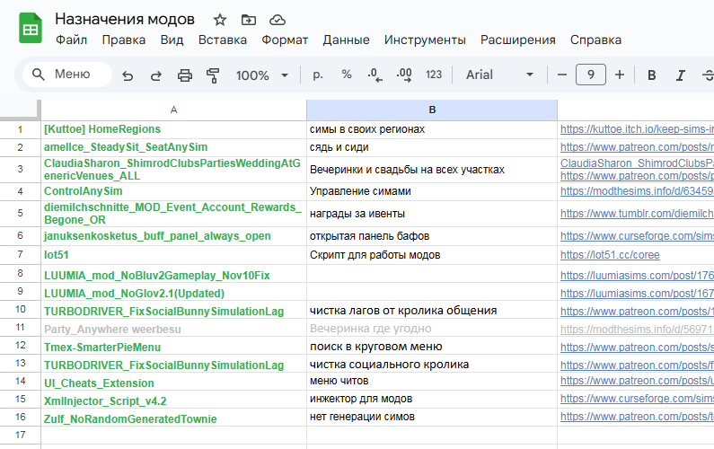Check cloud save status icon

click(278, 20)
